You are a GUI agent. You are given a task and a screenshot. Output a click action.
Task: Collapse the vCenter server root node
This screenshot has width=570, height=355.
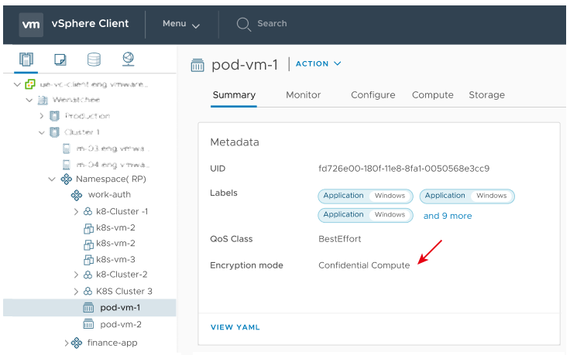(17, 84)
